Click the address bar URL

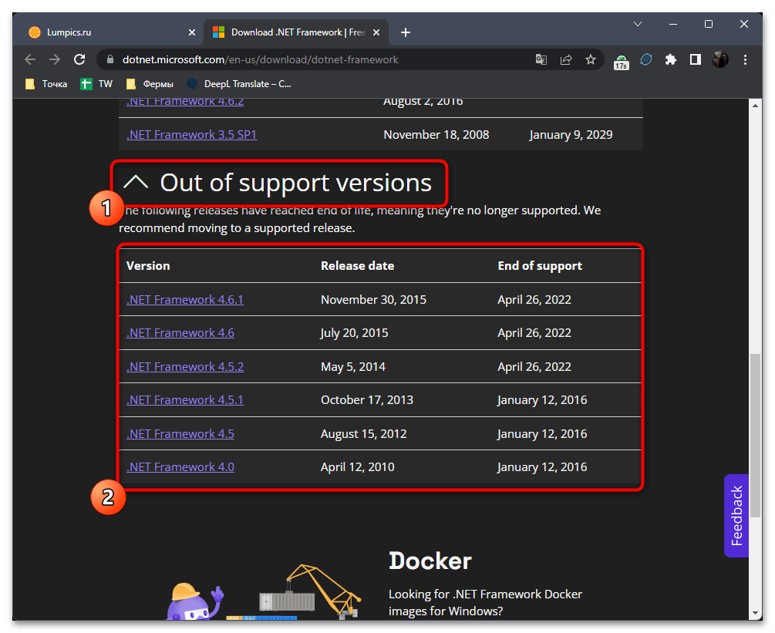click(x=261, y=60)
